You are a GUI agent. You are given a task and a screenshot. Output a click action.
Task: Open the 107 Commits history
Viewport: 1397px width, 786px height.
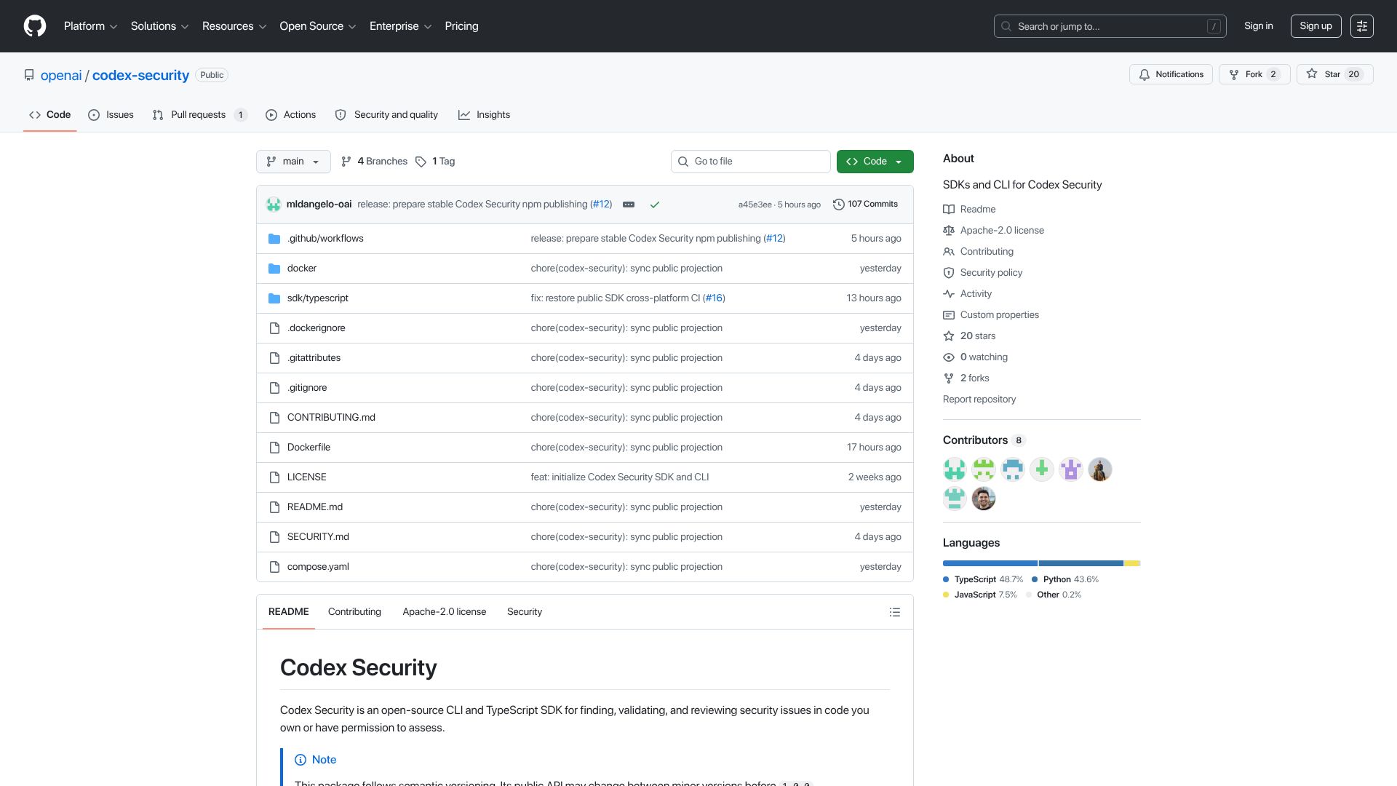[865, 205]
